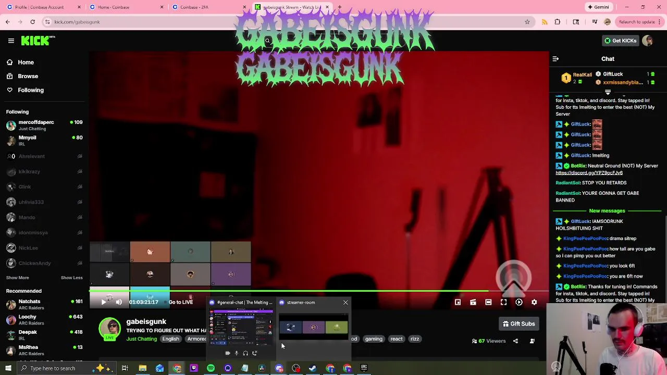The width and height of the screenshot is (667, 375).
Task: Toggle theater mode in player
Action: pos(488,302)
